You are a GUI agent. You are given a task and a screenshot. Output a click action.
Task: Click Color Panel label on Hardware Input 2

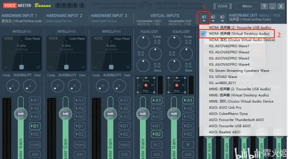pos(77,39)
